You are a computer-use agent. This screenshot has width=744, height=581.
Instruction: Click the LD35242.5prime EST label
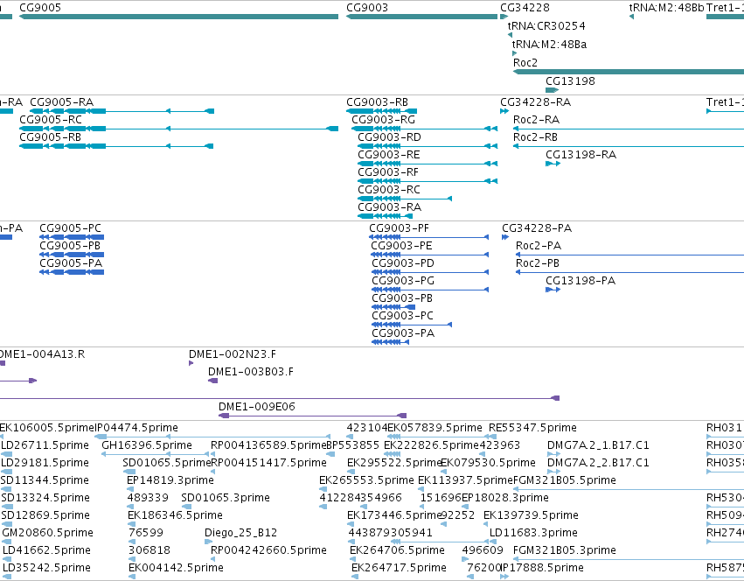pos(46,568)
